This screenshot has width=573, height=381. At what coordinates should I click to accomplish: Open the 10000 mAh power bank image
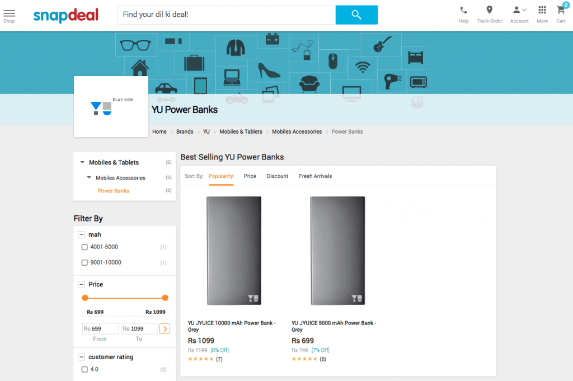point(234,251)
